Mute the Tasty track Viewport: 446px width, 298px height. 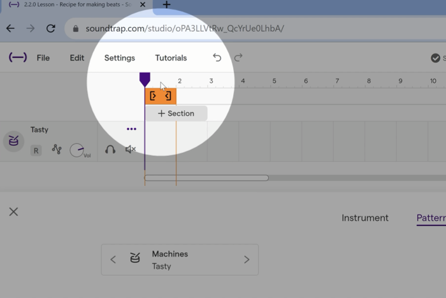[x=131, y=149]
